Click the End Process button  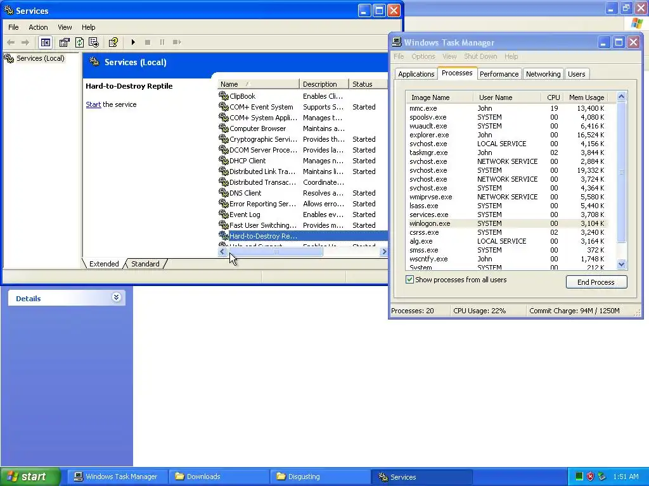[596, 282]
